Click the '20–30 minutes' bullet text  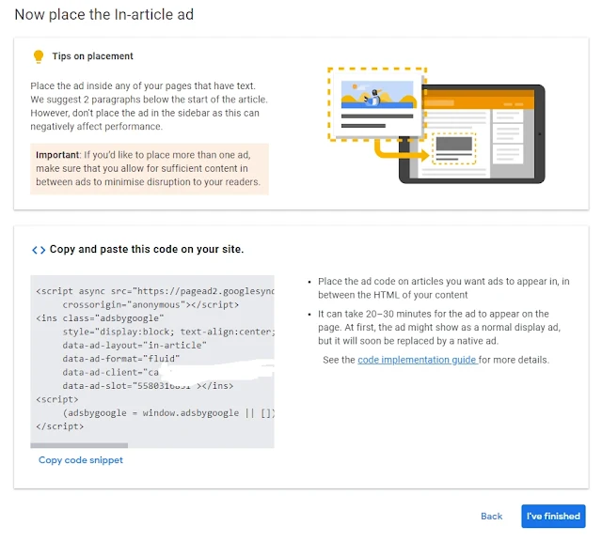pyautogui.click(x=439, y=328)
